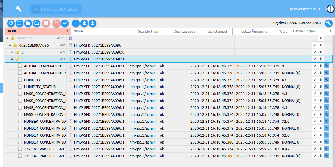Toggle the expand-to-level 1 button
The image size is (335, 167).
(x=46, y=23)
